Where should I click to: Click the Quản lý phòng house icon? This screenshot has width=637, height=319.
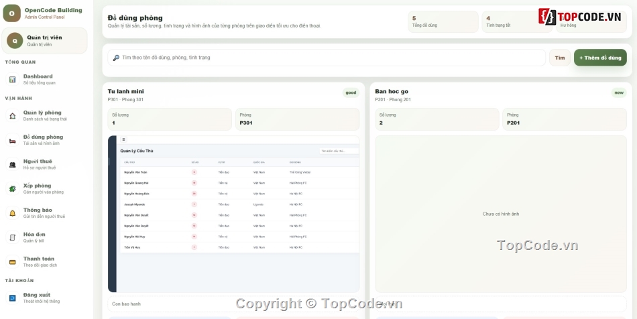coord(13,116)
